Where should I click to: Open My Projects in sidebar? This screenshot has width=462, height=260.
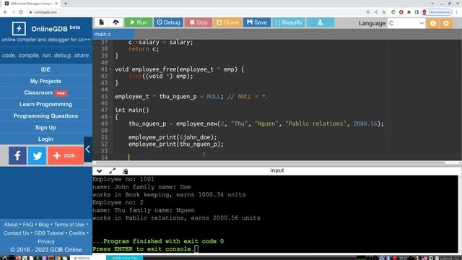click(x=45, y=81)
